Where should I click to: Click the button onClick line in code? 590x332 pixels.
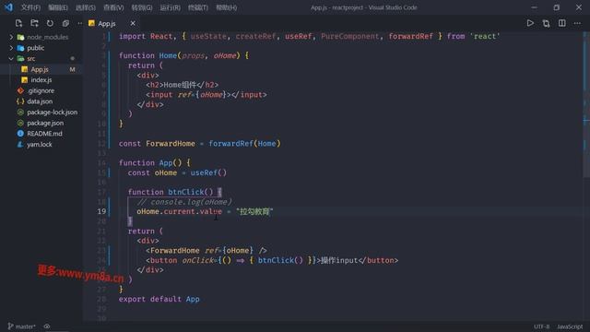272,260
